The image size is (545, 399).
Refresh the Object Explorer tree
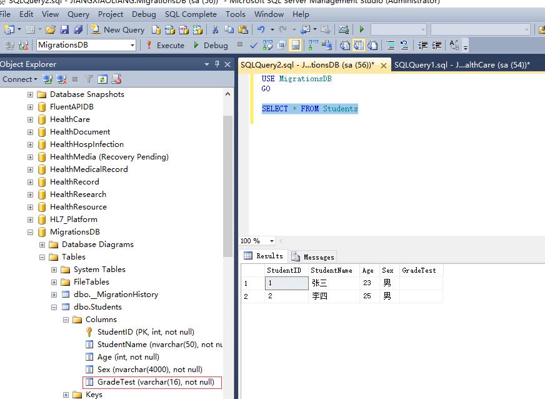coord(102,79)
